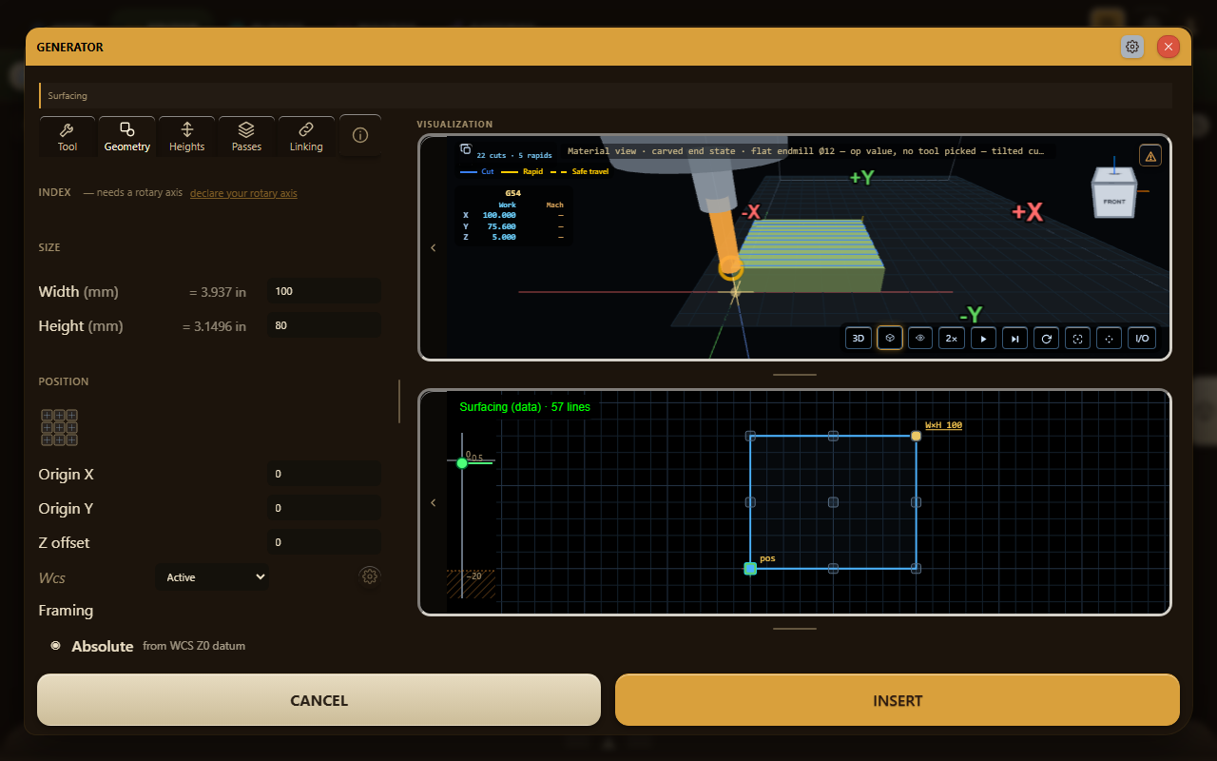Image resolution: width=1217 pixels, height=761 pixels.
Task: Click the WxH 100 corner handle
Action: click(x=917, y=436)
